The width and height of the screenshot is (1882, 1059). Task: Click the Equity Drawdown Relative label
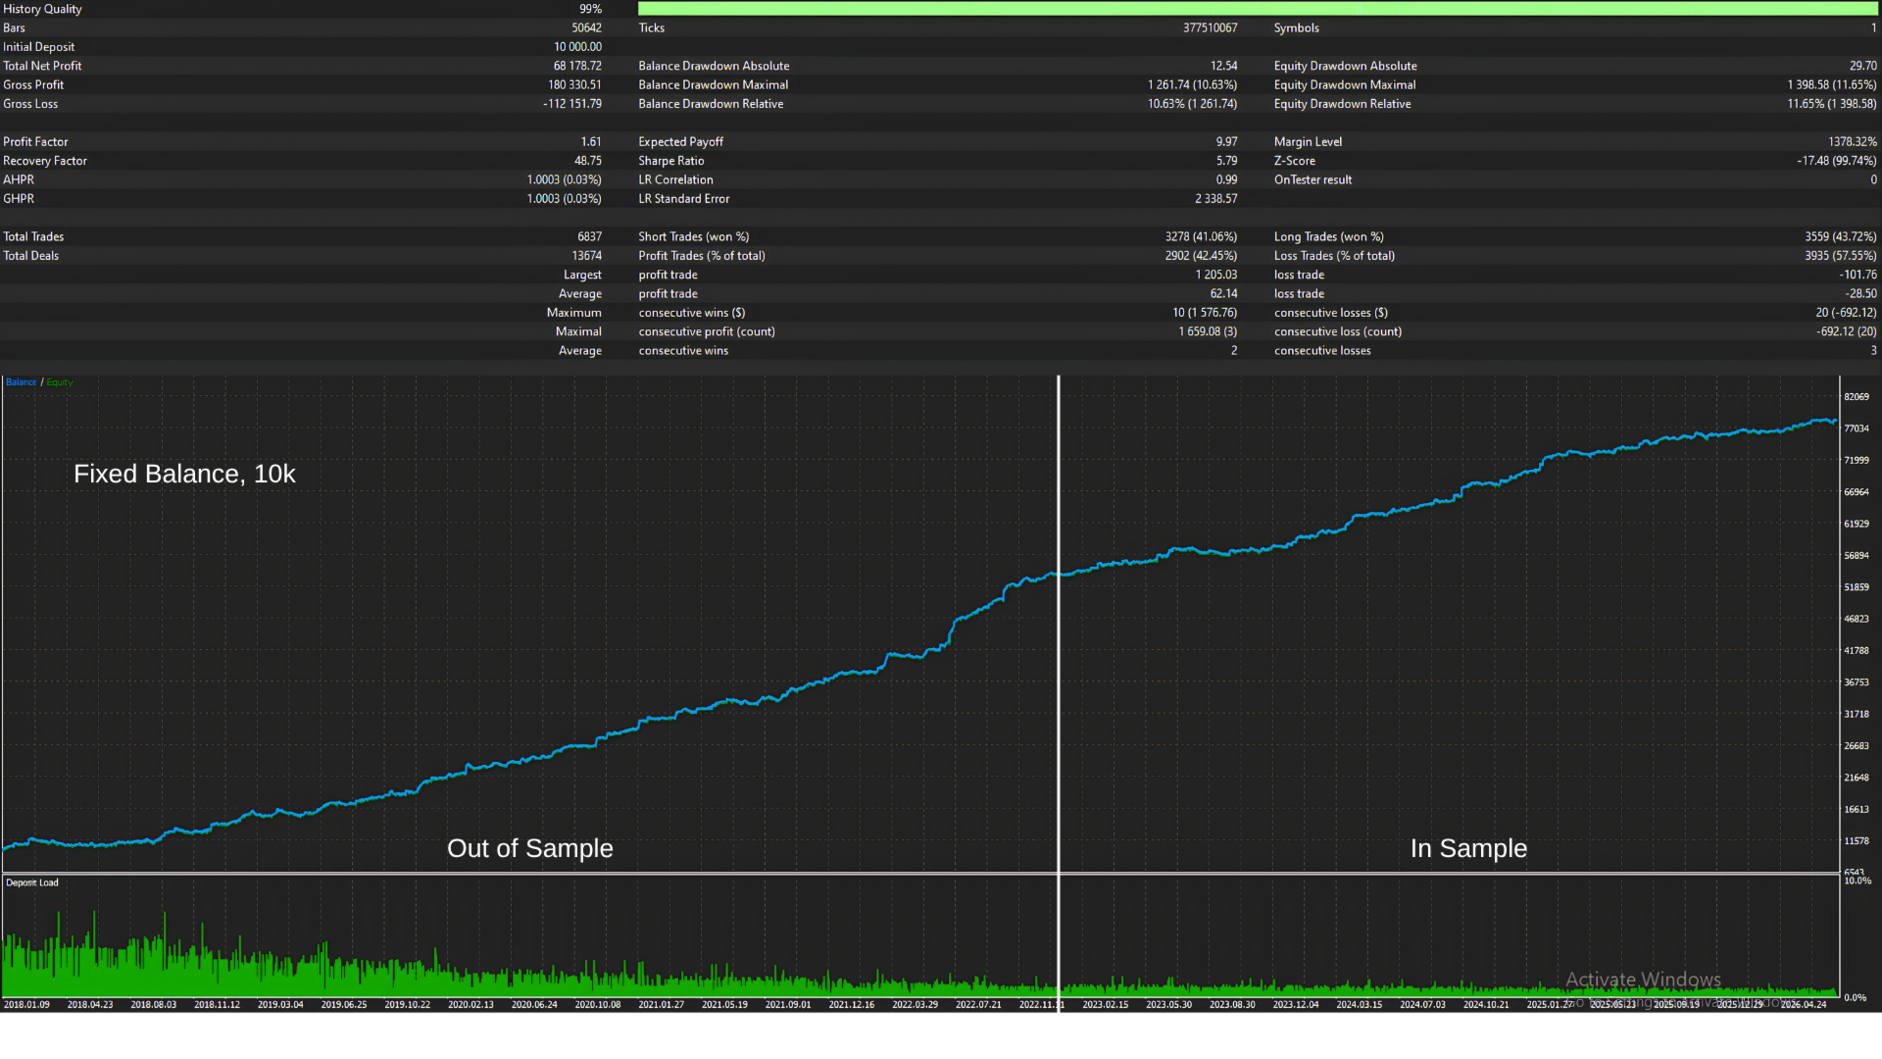pyautogui.click(x=1342, y=104)
